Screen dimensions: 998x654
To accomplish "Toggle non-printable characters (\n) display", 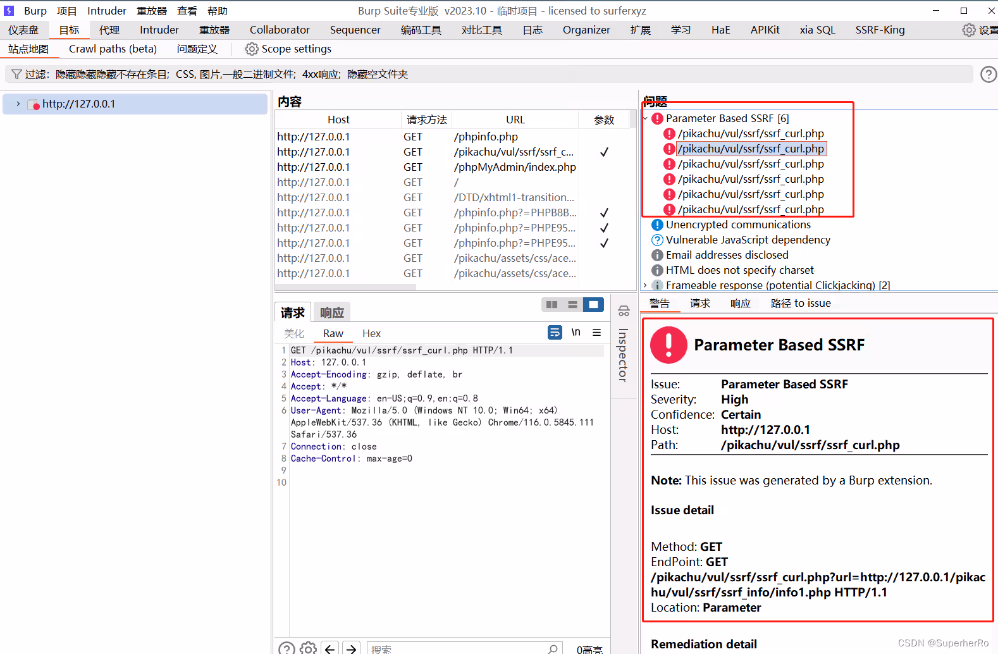I will pyautogui.click(x=576, y=333).
